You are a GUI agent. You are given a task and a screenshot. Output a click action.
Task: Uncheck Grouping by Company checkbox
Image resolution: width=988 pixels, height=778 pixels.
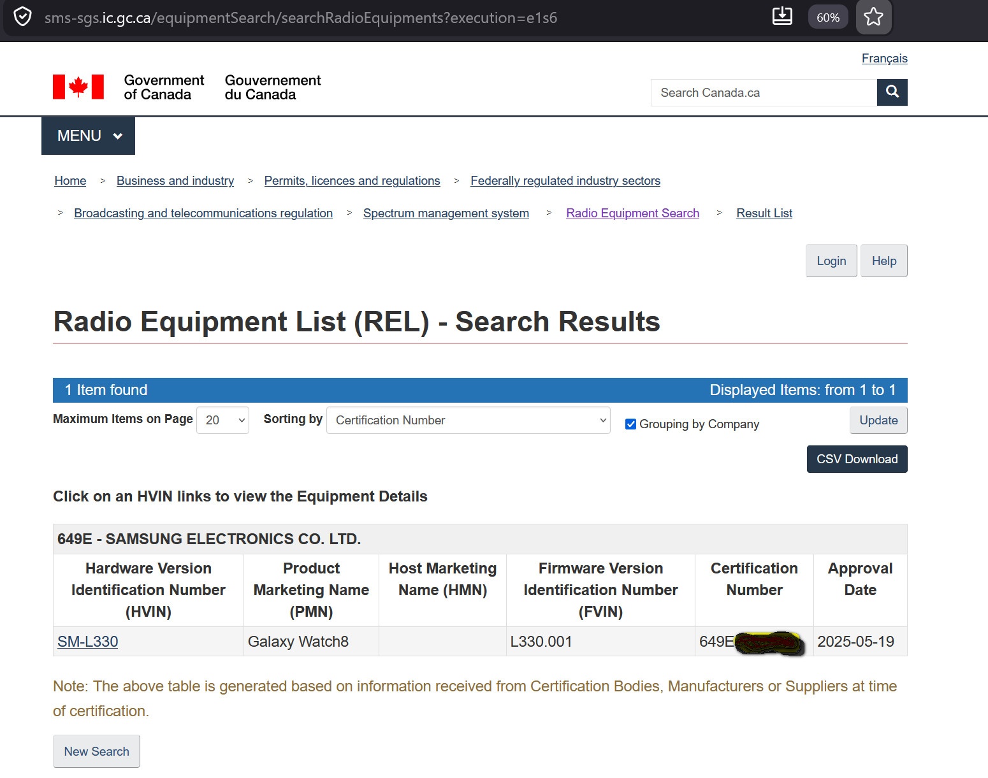pyautogui.click(x=631, y=424)
